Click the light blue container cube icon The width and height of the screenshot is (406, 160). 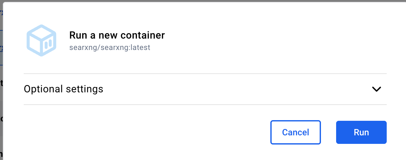[41, 40]
